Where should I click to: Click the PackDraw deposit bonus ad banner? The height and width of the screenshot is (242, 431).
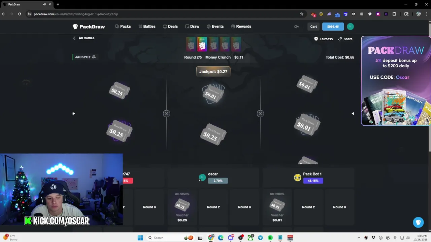(x=396, y=81)
